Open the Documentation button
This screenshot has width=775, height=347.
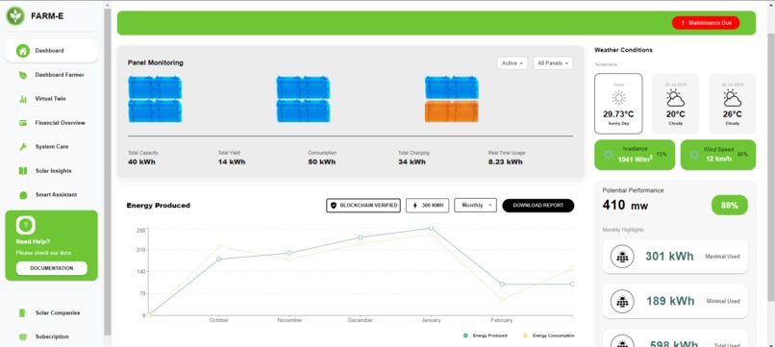[x=51, y=268]
